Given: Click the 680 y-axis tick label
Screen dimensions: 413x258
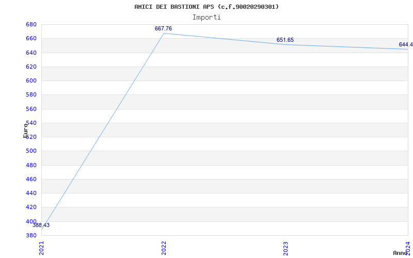Looking at the screenshot, I should pyautogui.click(x=31, y=24).
